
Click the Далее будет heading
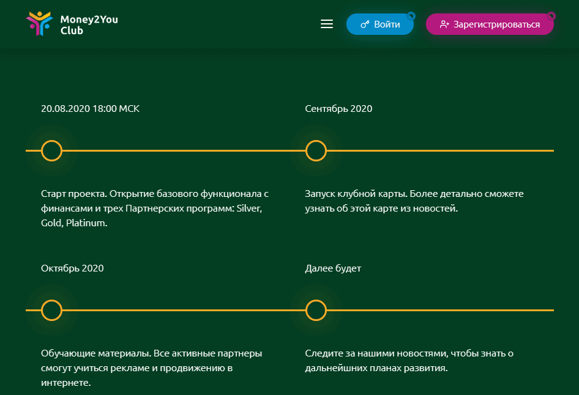point(333,268)
